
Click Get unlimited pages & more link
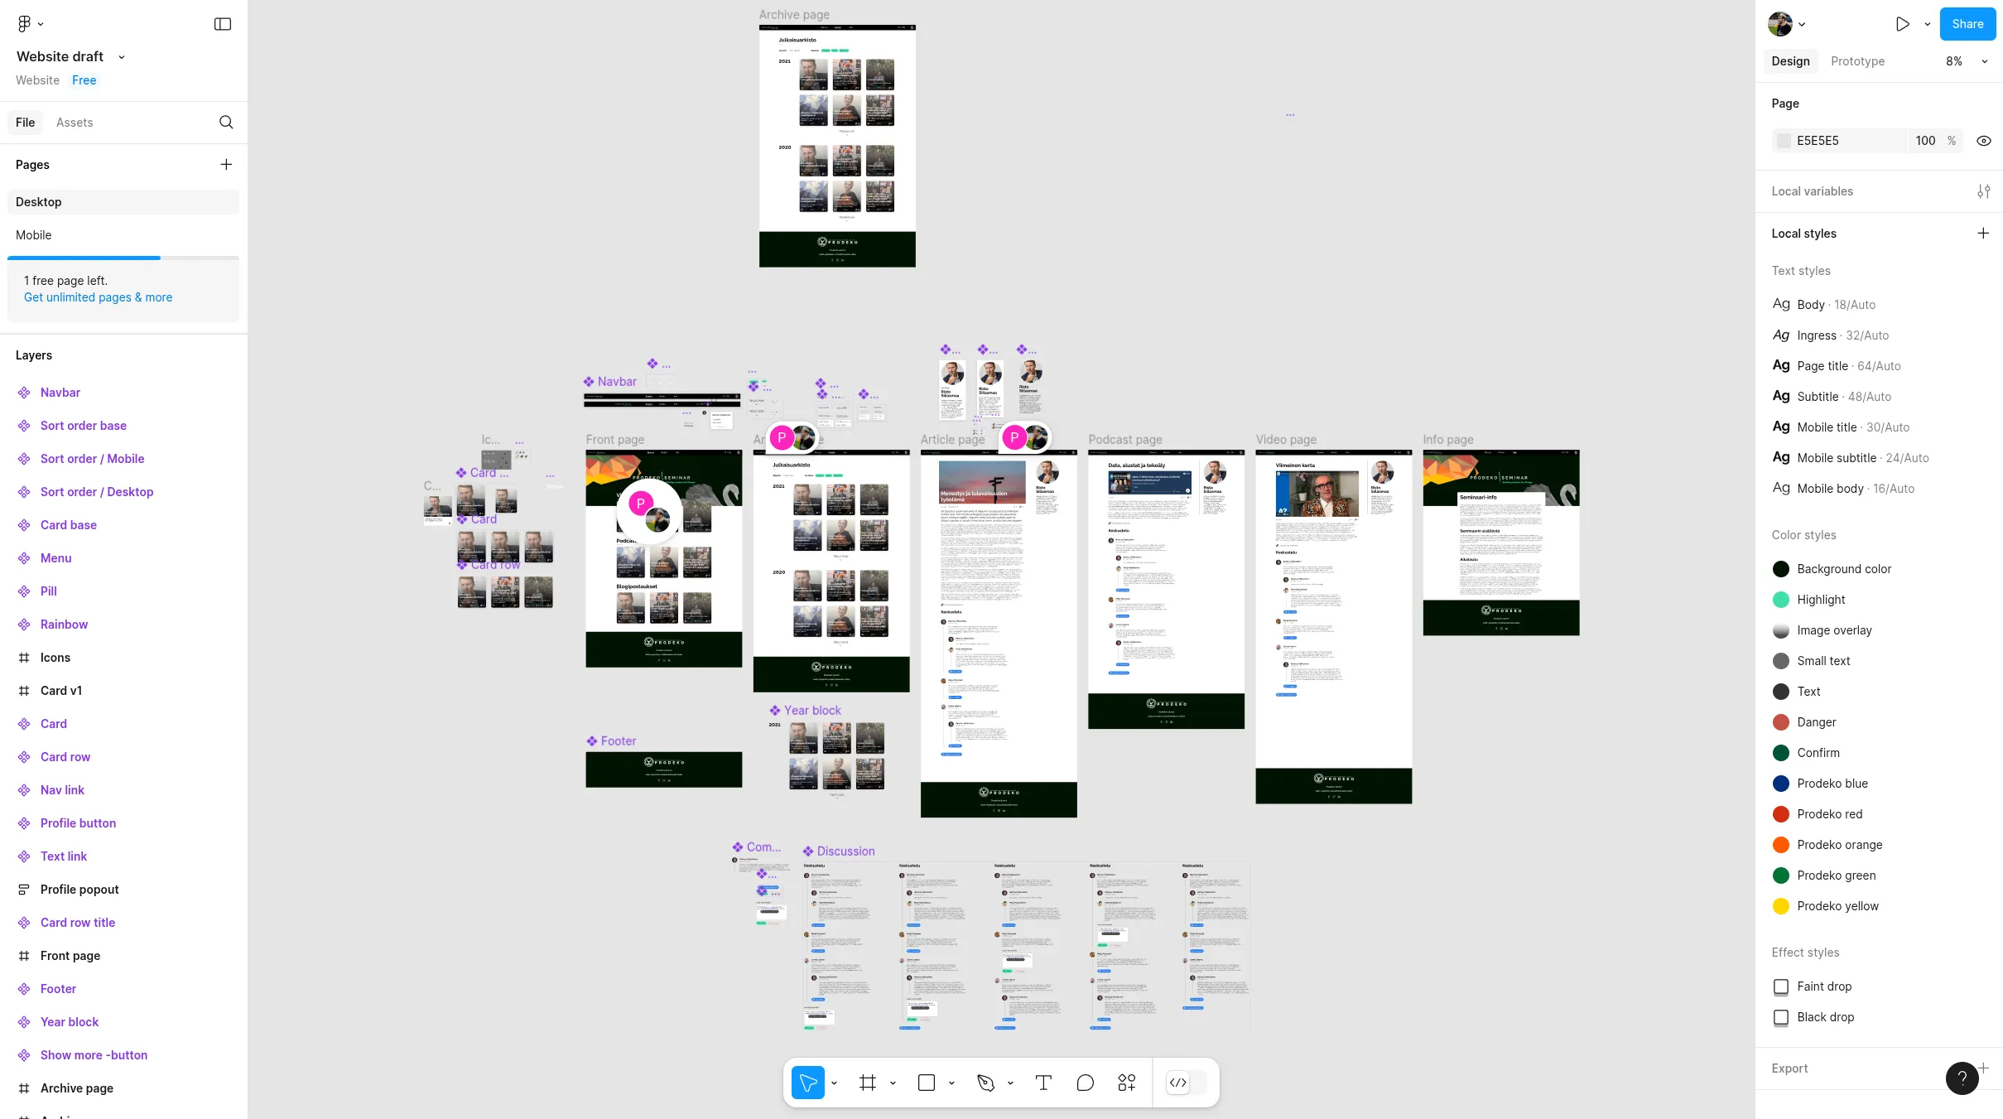point(98,297)
